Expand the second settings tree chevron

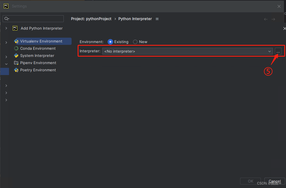6,43
